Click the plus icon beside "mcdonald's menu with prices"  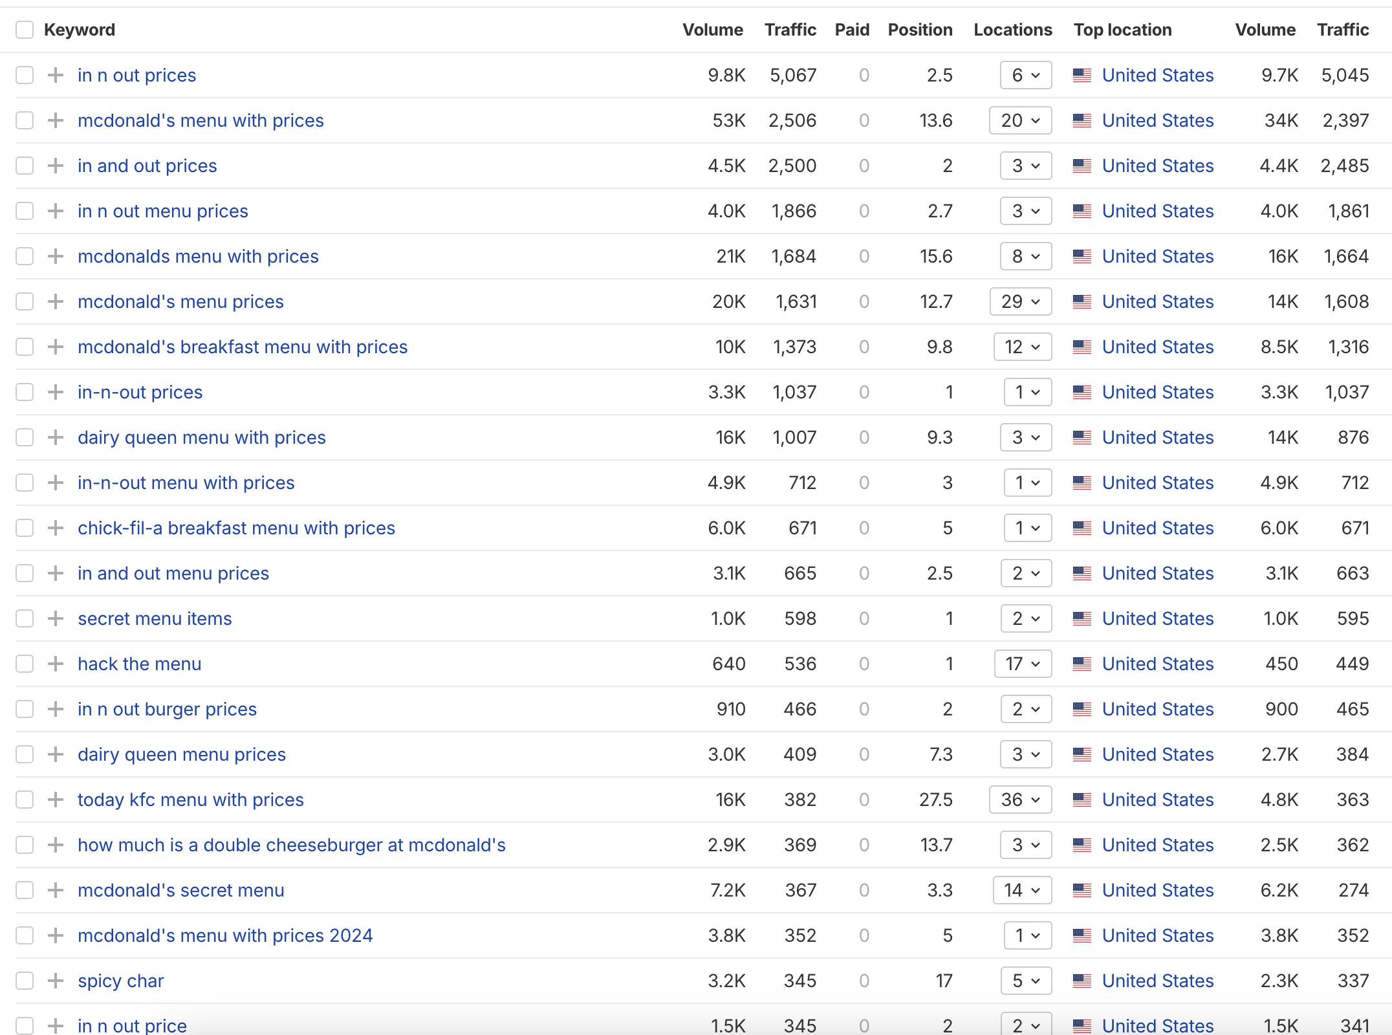pos(55,120)
